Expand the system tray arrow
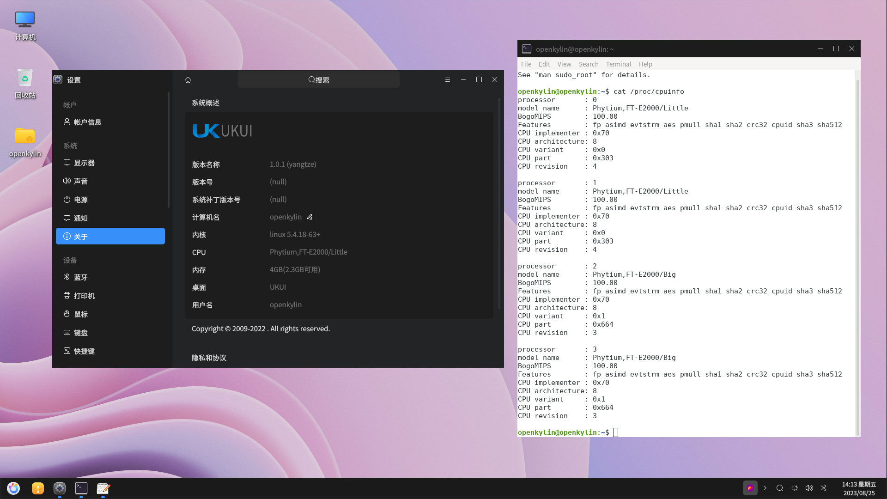Image resolution: width=887 pixels, height=499 pixels. 765,488
